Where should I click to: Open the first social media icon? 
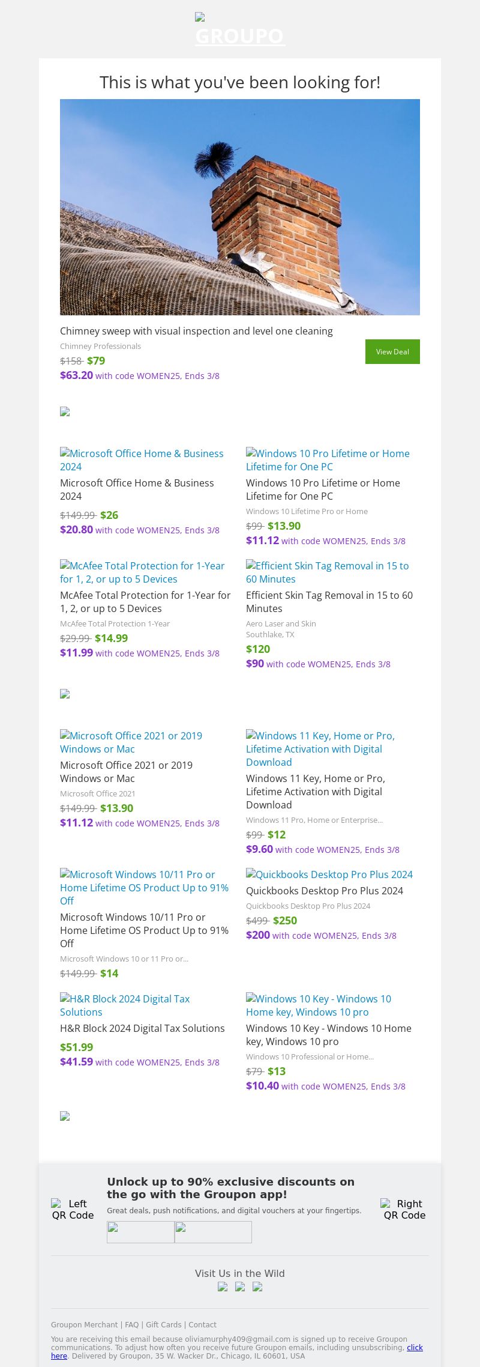click(x=223, y=1287)
